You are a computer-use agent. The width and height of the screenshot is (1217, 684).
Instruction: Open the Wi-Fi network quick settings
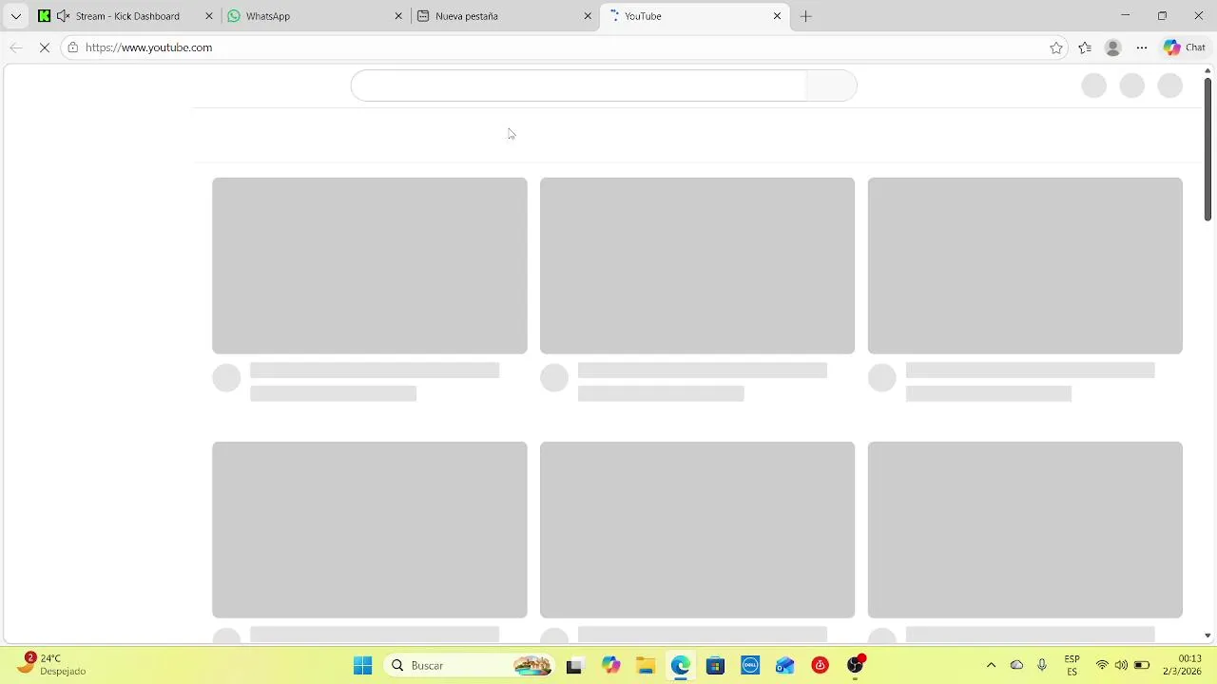pyautogui.click(x=1102, y=665)
